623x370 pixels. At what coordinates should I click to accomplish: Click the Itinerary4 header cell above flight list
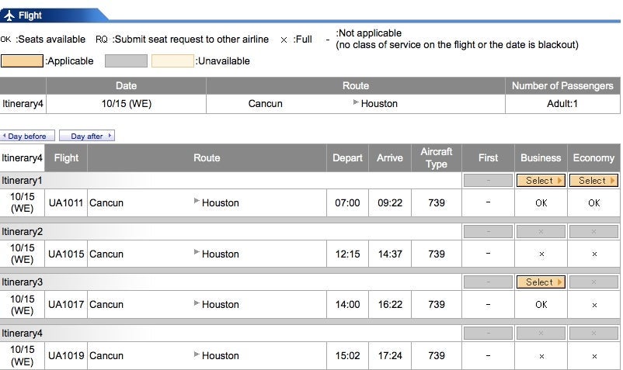coord(23,158)
